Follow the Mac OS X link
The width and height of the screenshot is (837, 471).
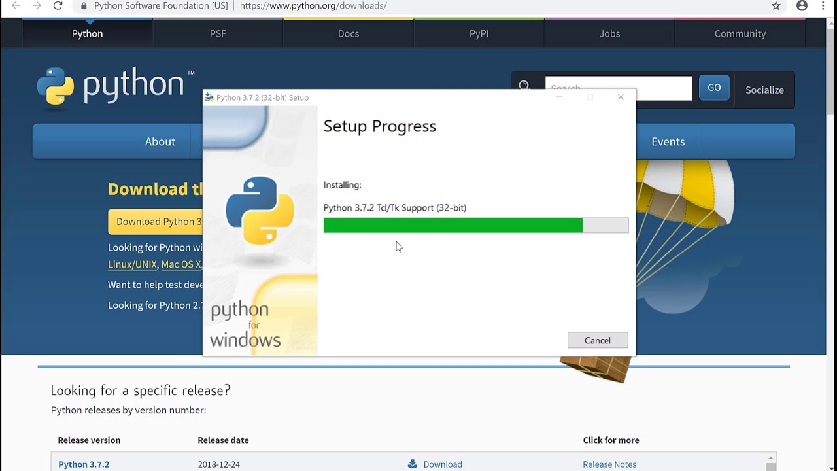pyautogui.click(x=181, y=264)
